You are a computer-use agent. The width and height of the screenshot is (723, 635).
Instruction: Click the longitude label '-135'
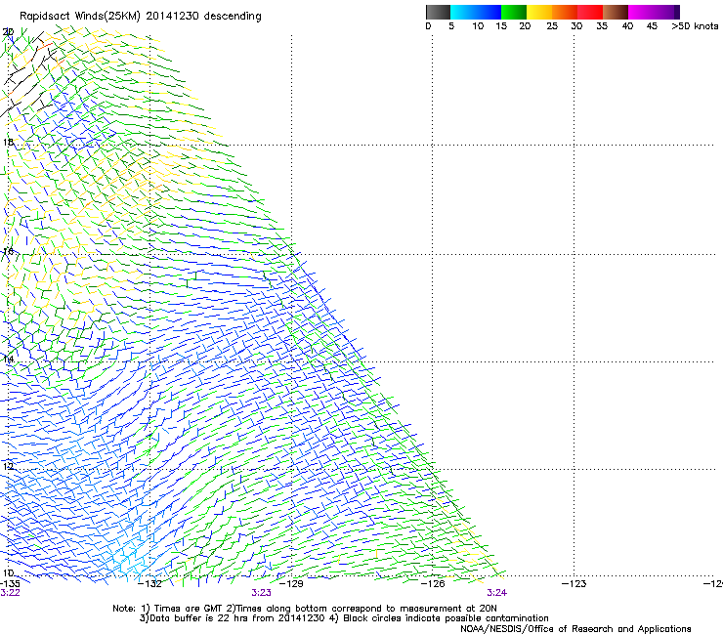pyautogui.click(x=10, y=583)
